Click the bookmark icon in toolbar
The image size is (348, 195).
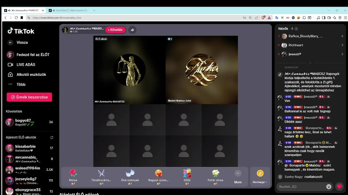click(x=22, y=18)
